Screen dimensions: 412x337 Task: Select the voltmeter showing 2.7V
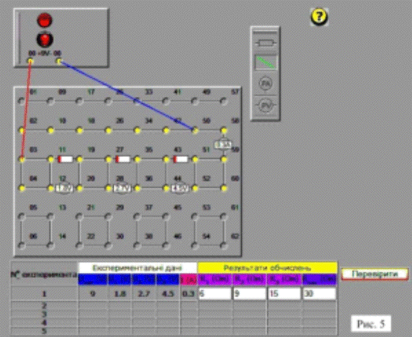[123, 188]
